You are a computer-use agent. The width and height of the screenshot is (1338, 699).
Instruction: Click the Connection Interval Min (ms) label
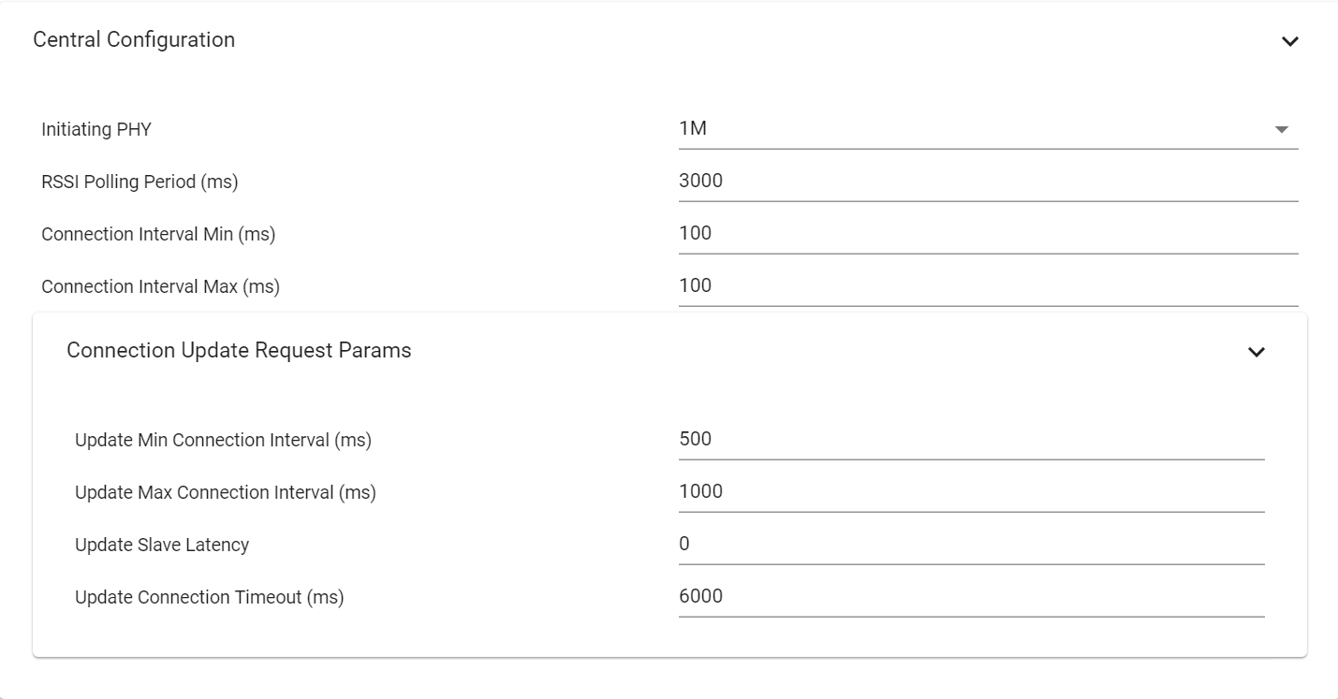tap(158, 235)
